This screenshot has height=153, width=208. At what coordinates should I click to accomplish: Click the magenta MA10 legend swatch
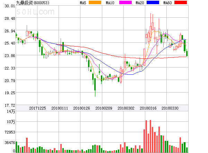tap(125, 2)
